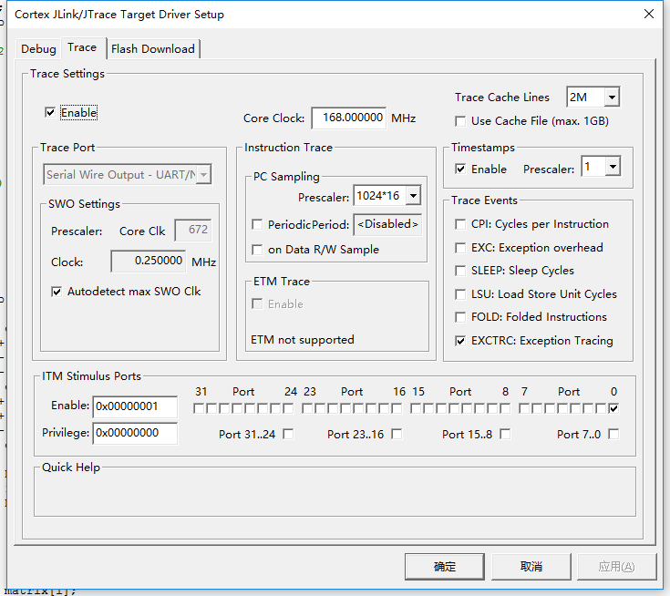Toggle Port 31..24 privilege checkbox
This screenshot has width=670, height=596.
pos(288,434)
